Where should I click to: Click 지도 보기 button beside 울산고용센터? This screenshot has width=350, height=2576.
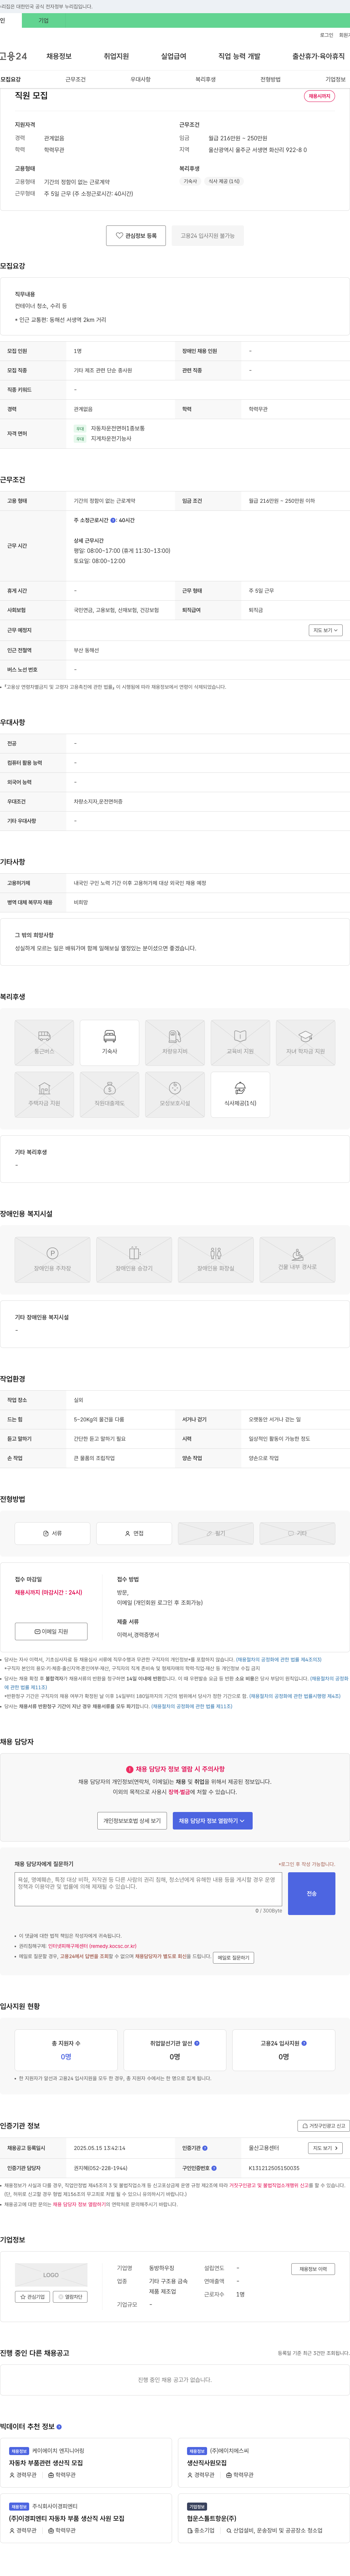click(325, 2148)
